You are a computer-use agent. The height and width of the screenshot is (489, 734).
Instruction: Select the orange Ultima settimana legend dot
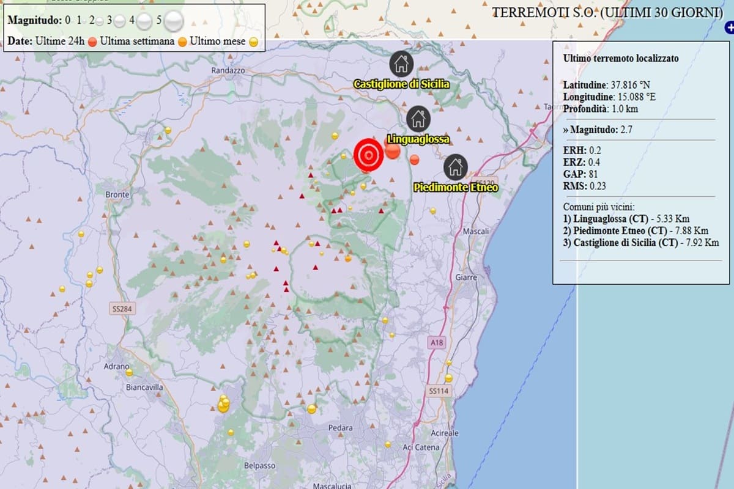(182, 42)
